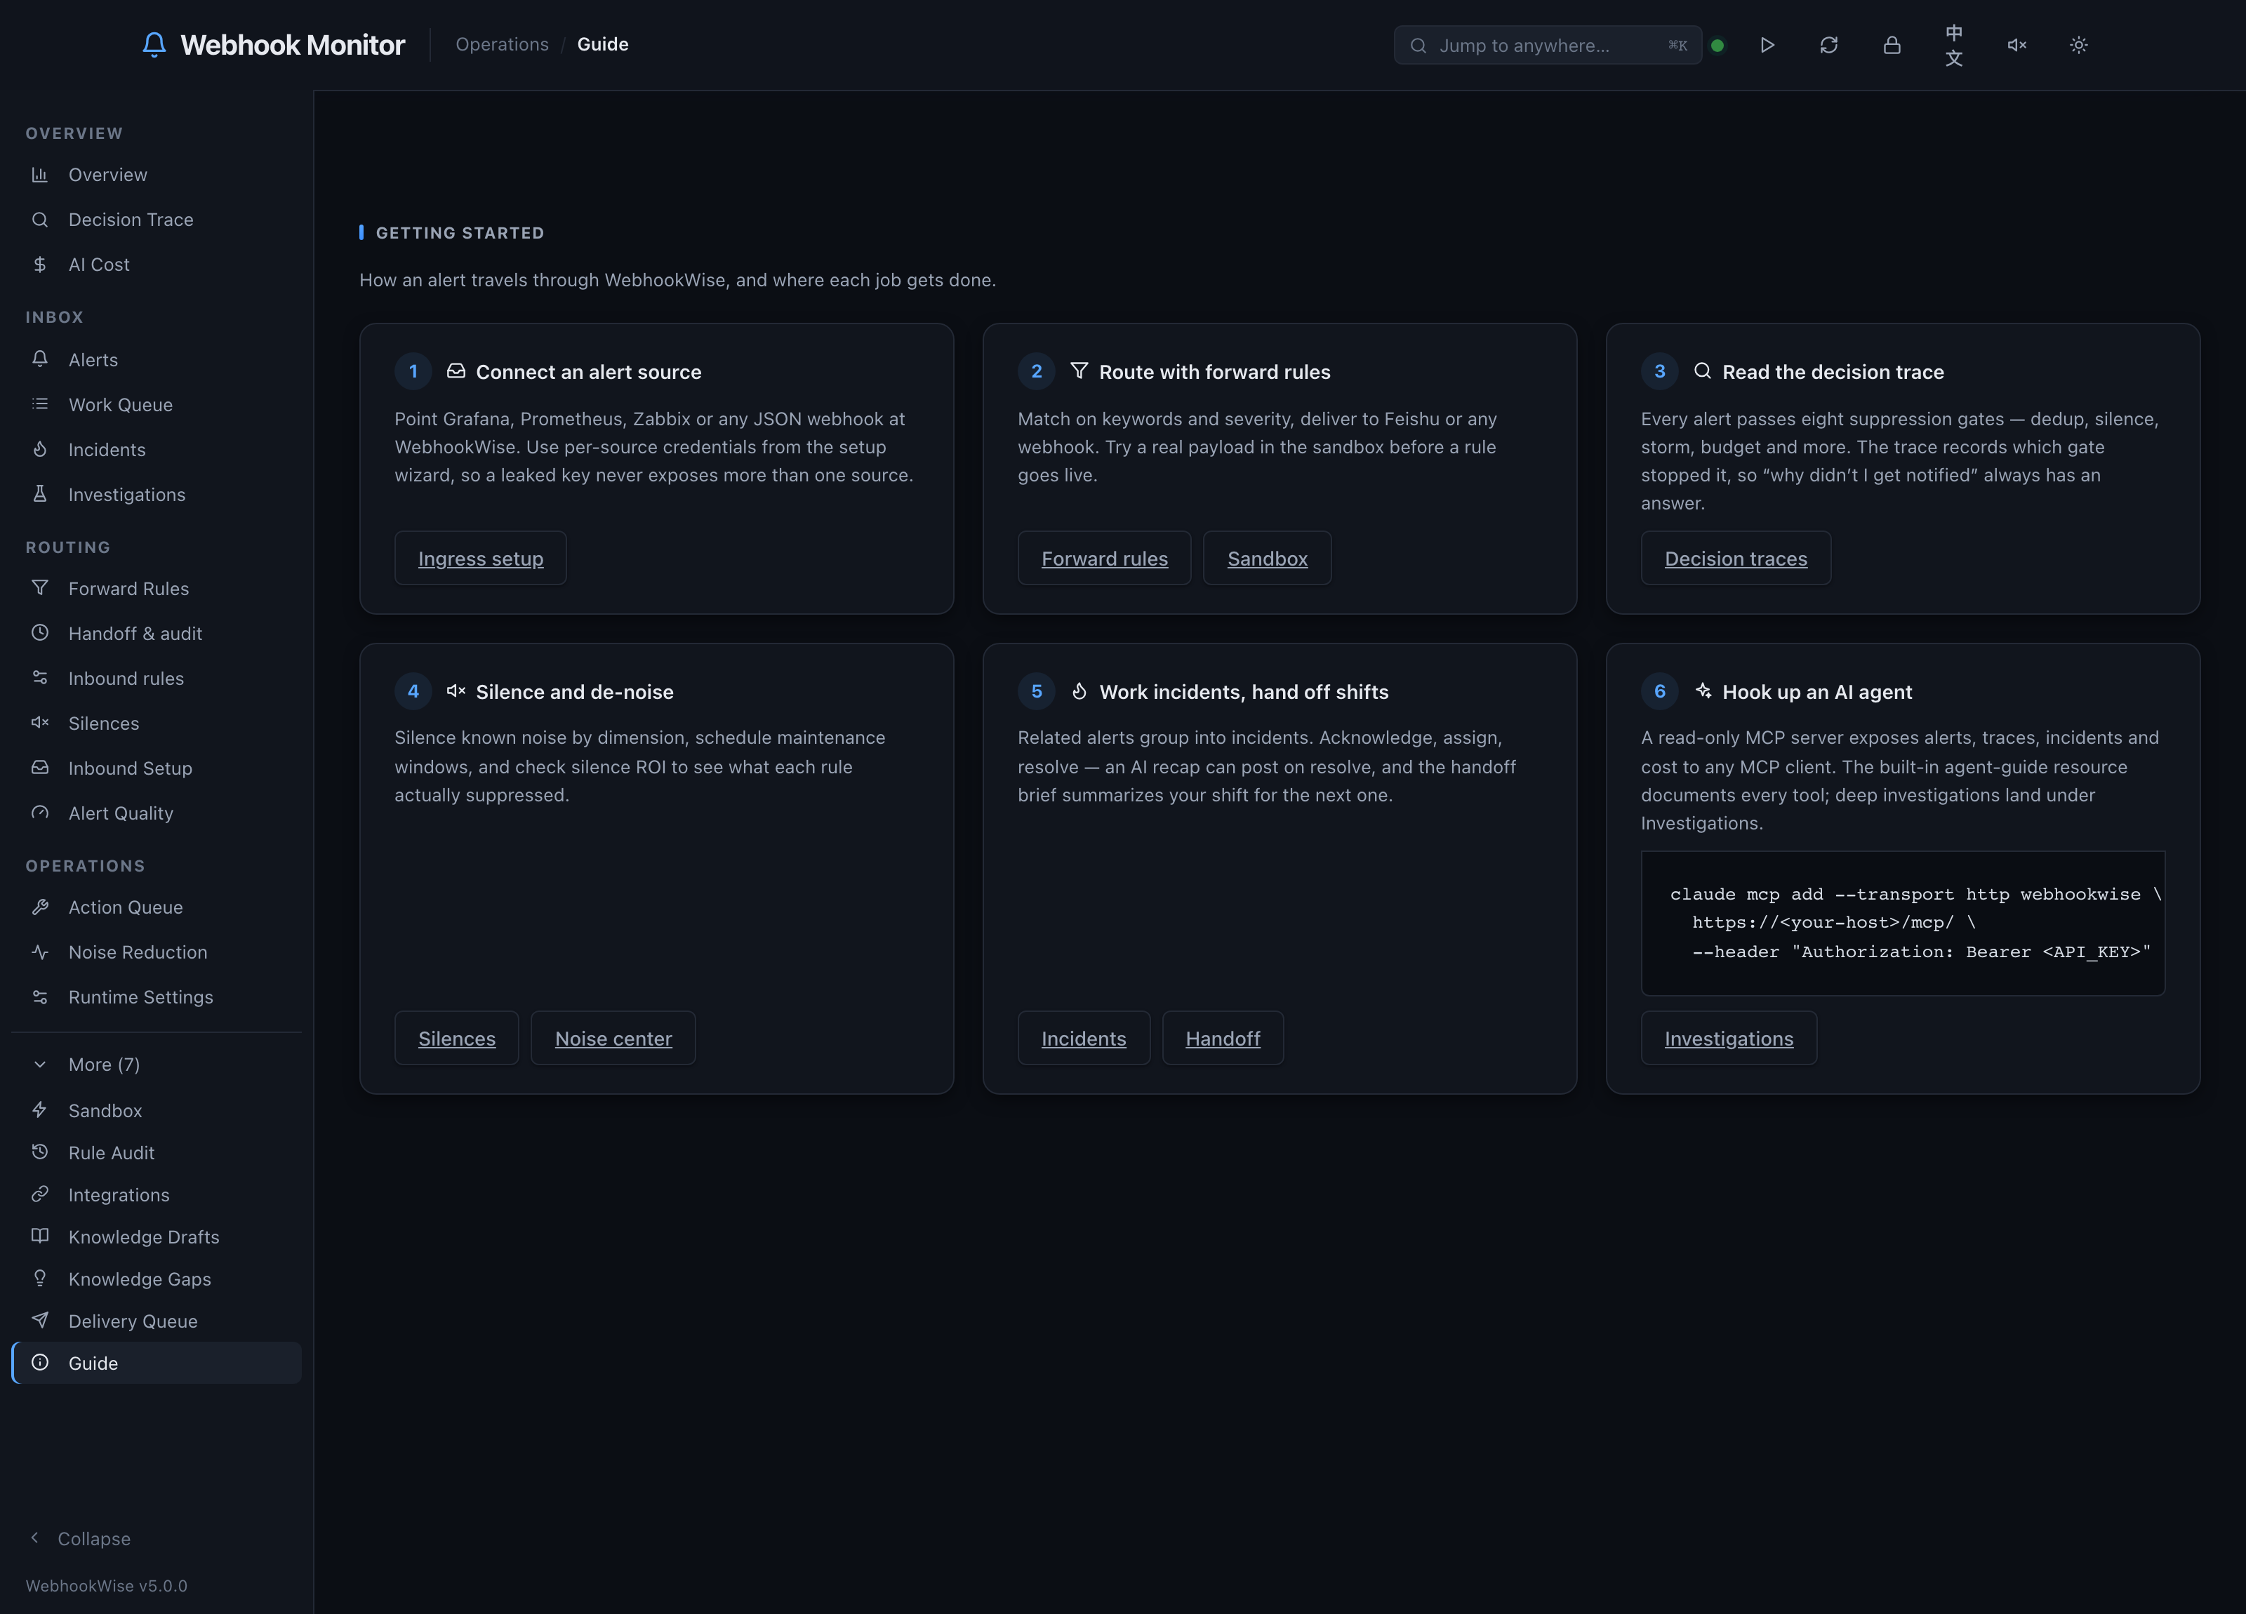
Task: Click the magnifier icon by Read the decision trace
Action: 1702,371
